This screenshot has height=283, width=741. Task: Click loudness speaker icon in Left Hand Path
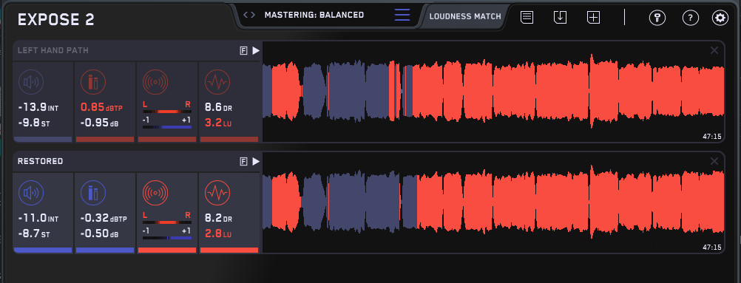[x=31, y=82]
